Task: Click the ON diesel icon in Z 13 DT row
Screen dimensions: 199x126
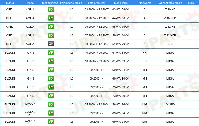Action: (51, 44)
